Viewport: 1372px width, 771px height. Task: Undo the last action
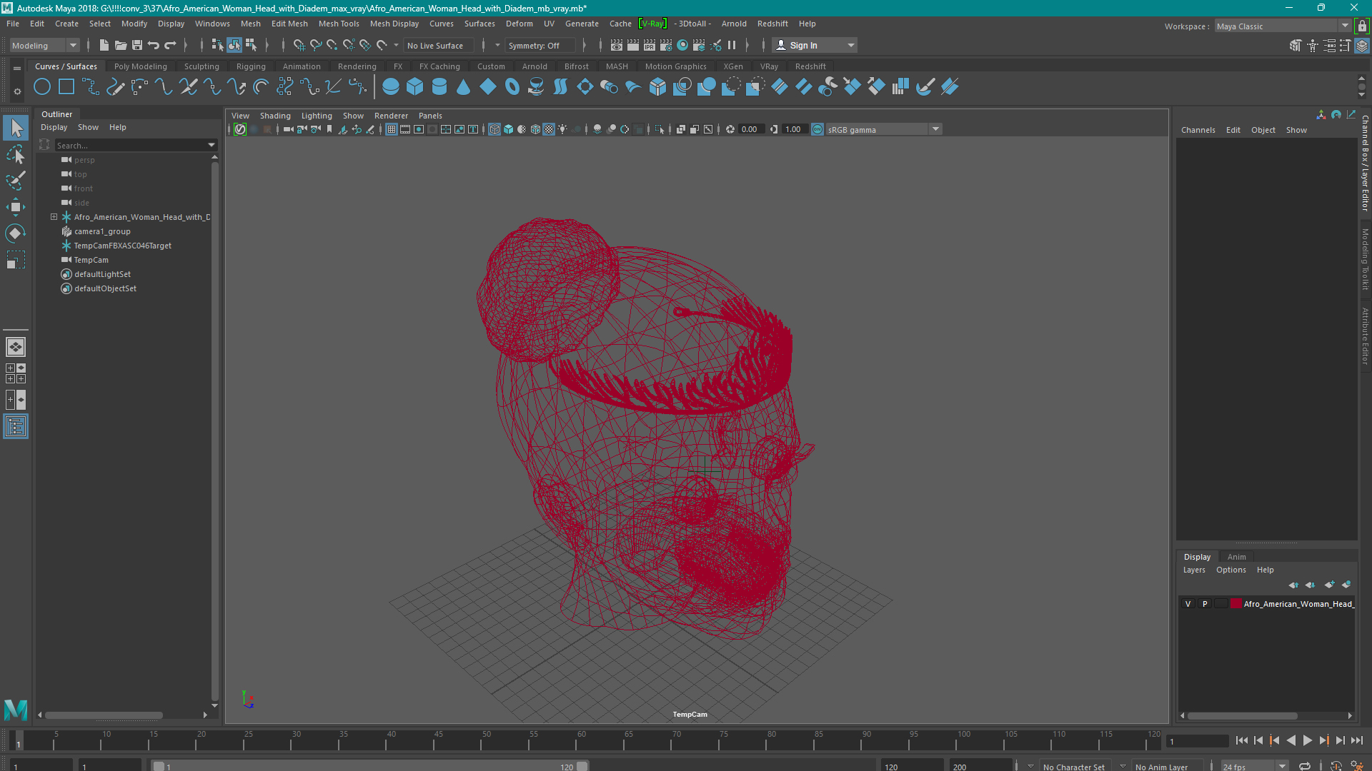coord(154,45)
